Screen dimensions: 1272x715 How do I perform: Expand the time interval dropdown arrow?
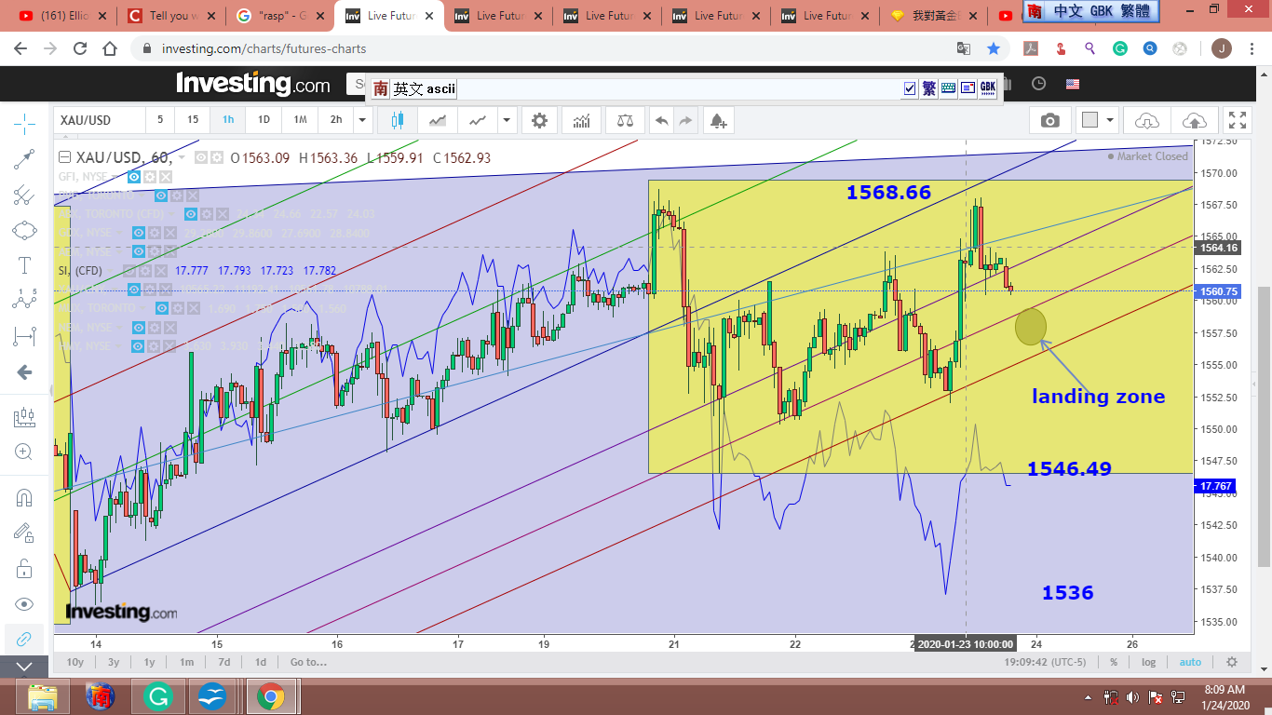362,120
